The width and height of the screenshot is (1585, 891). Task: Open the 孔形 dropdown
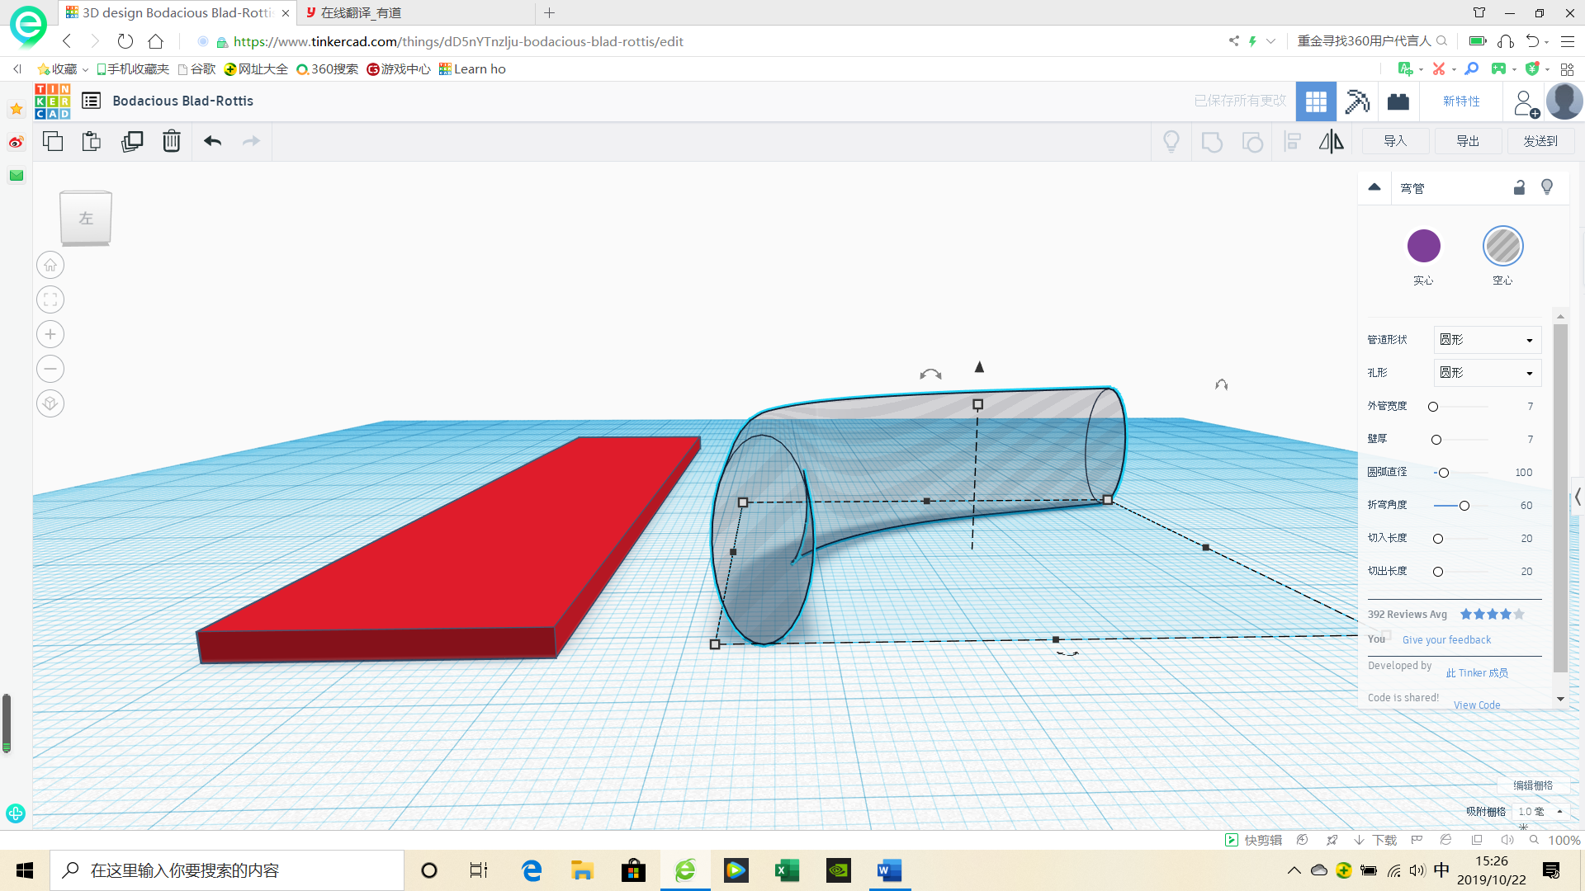click(x=1487, y=373)
